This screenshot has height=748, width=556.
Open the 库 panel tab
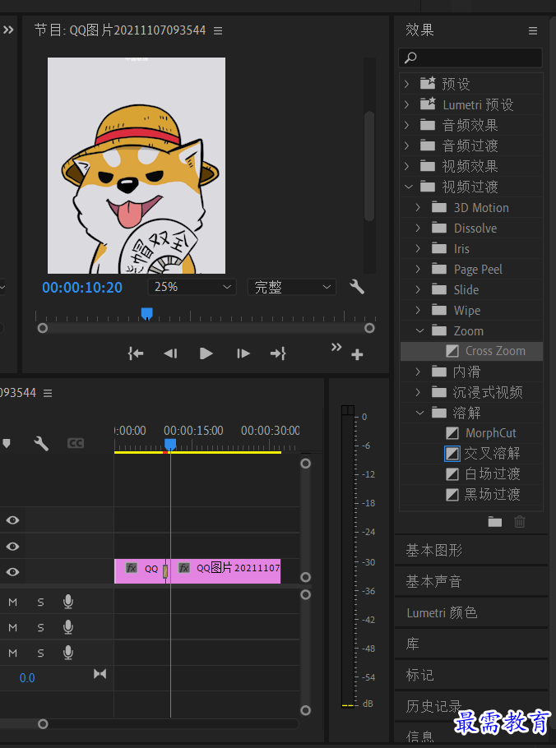(412, 644)
